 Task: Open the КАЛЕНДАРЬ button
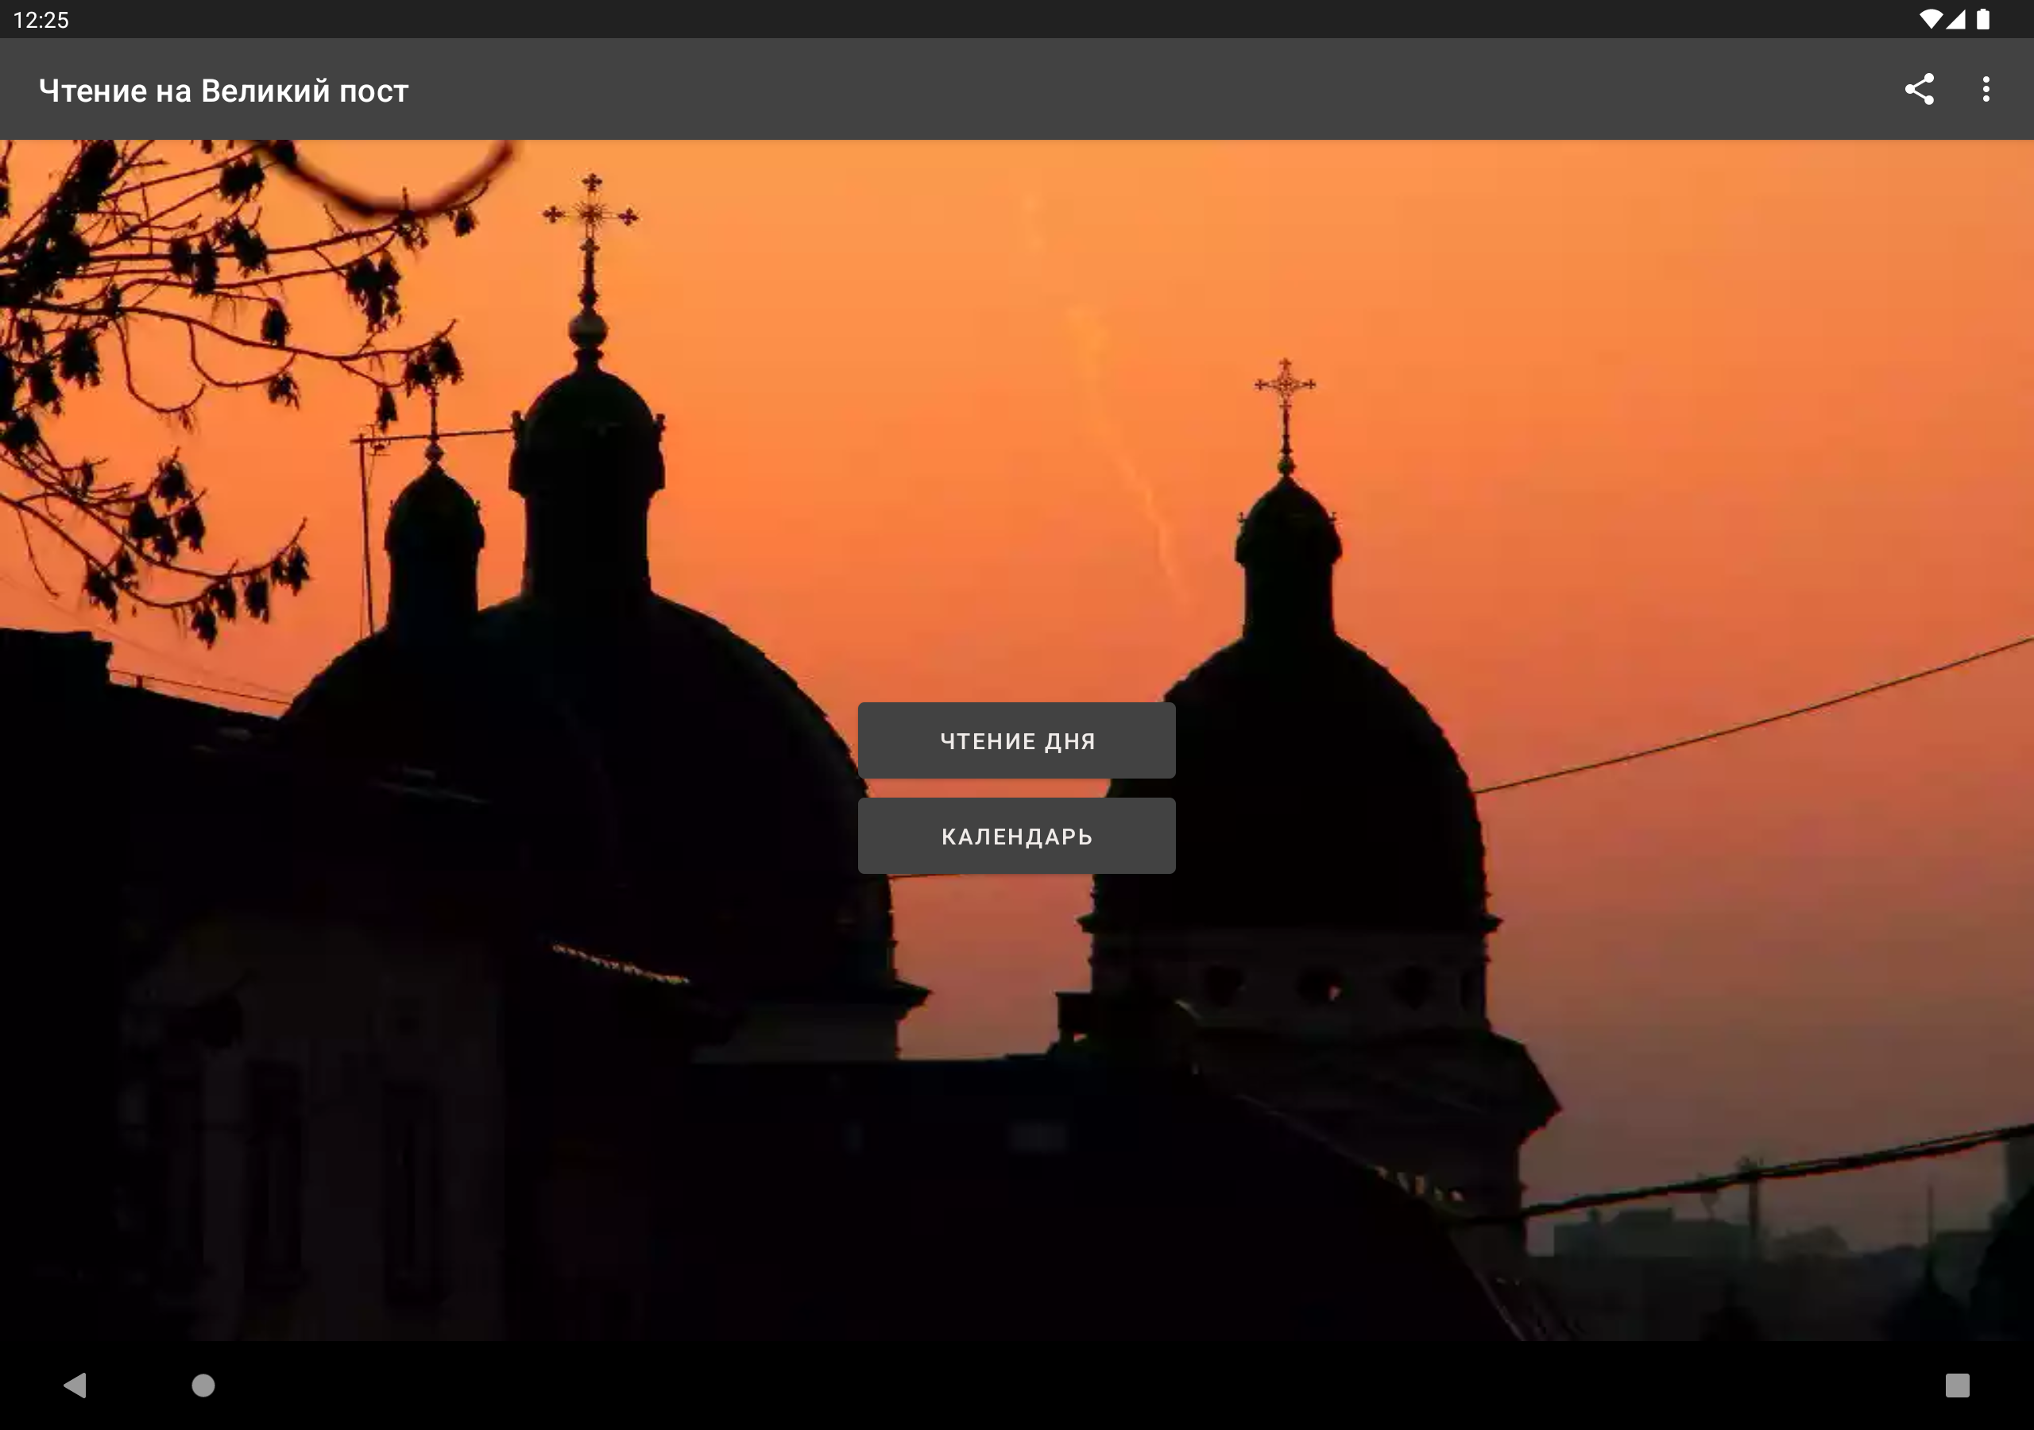pyautogui.click(x=1017, y=837)
